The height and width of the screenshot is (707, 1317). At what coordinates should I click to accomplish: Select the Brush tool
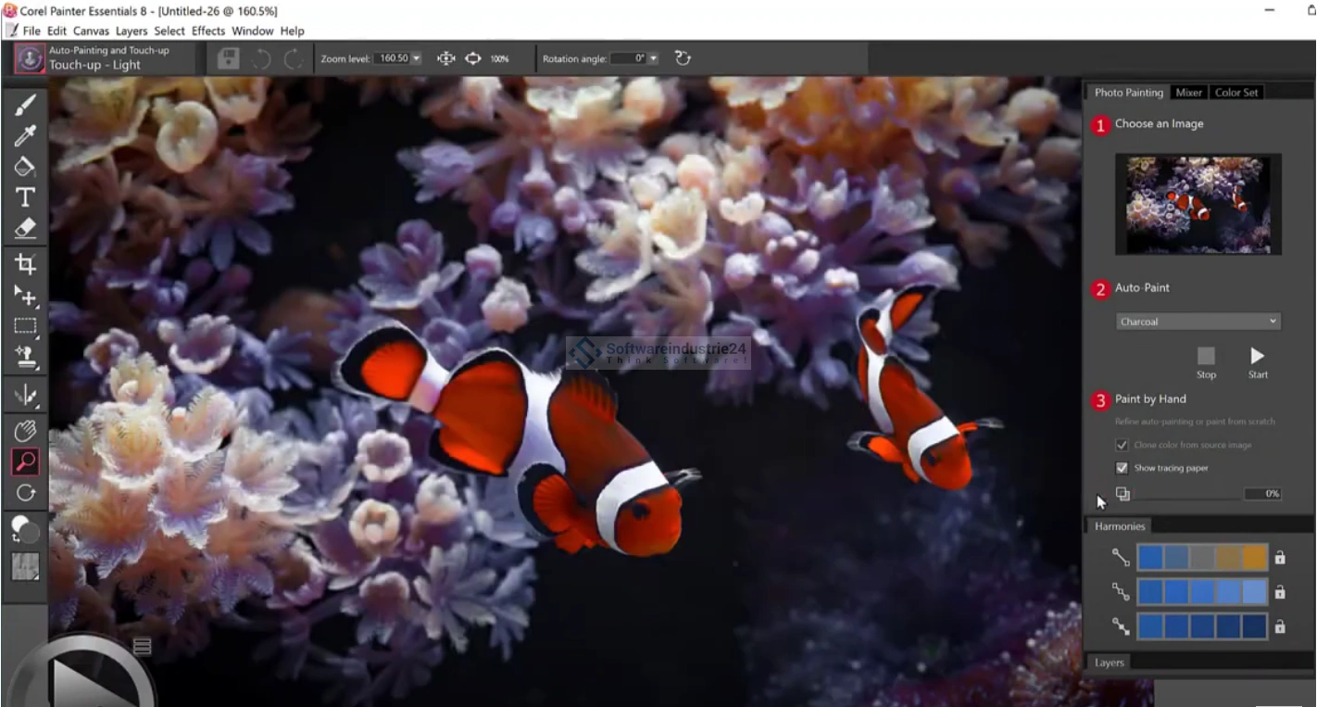[25, 105]
